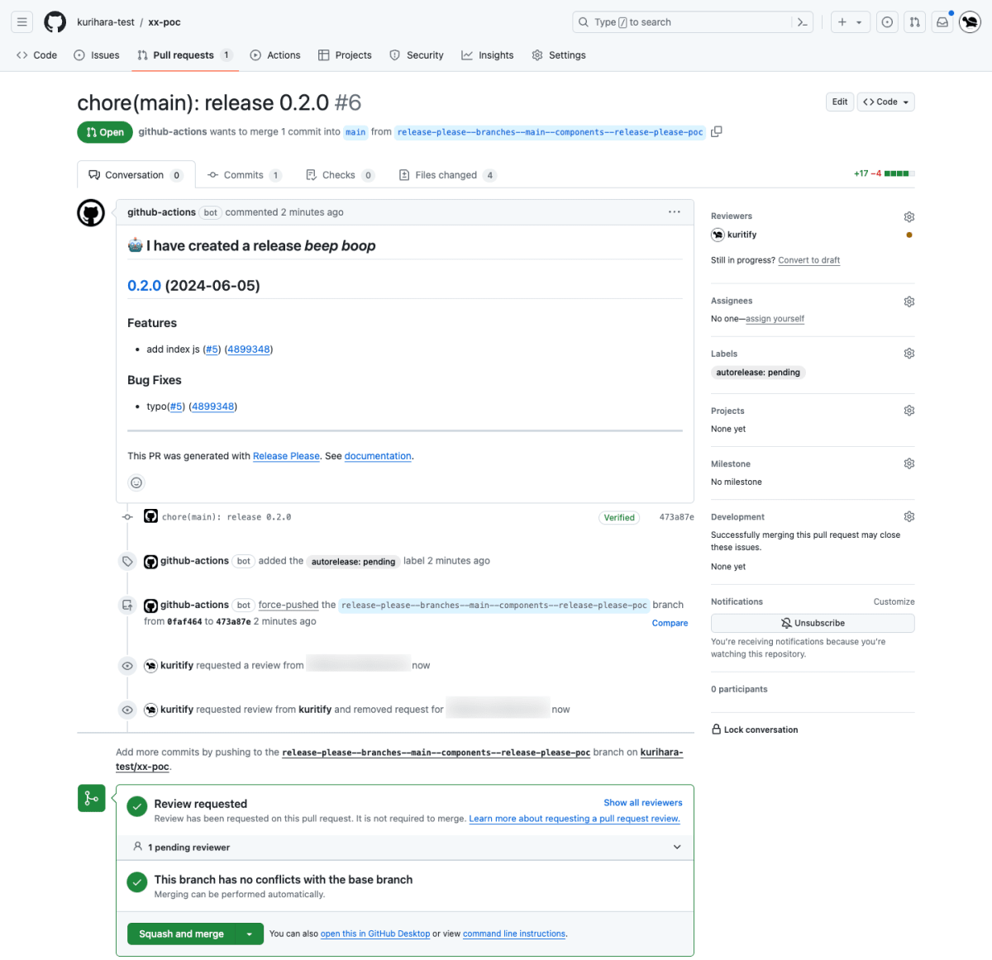Open the 0.2.0 release link
992x960 pixels.
pyautogui.click(x=144, y=285)
